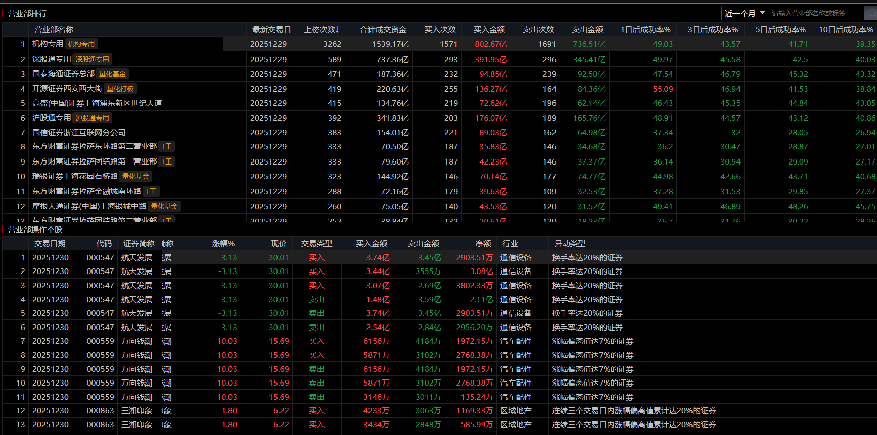Sort by 上榜次数 column header

click(x=321, y=30)
